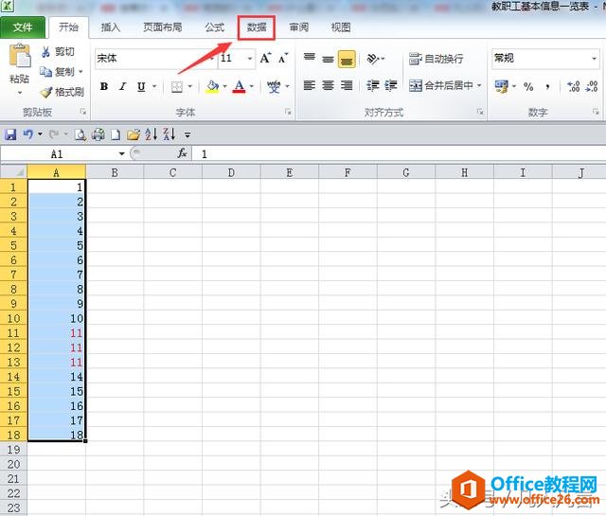This screenshot has width=606, height=516.
Task: Select column B header
Action: click(x=115, y=172)
